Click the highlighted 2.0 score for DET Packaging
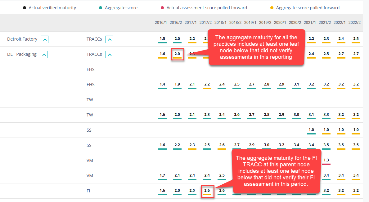Image resolution: width=369 pixels, height=202 pixels. [x=177, y=54]
